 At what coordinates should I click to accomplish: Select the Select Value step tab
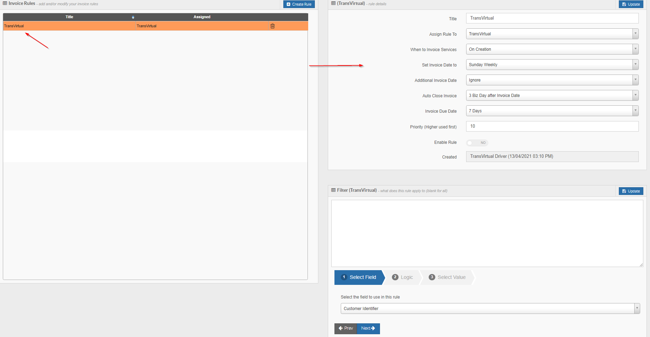(447, 278)
